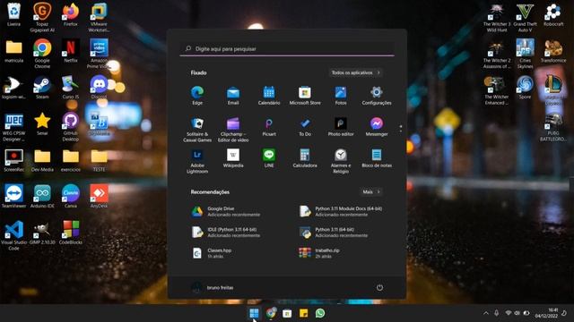This screenshot has width=574, height=322.
Task: Launch Solitaire & Casual Games
Action: pos(197,130)
